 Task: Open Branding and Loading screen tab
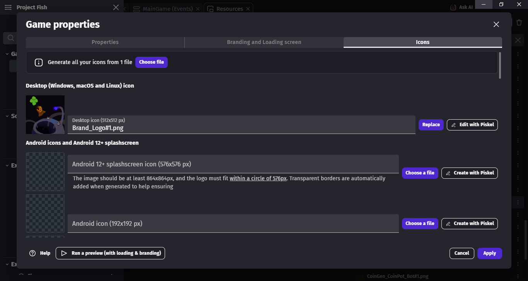point(264,42)
